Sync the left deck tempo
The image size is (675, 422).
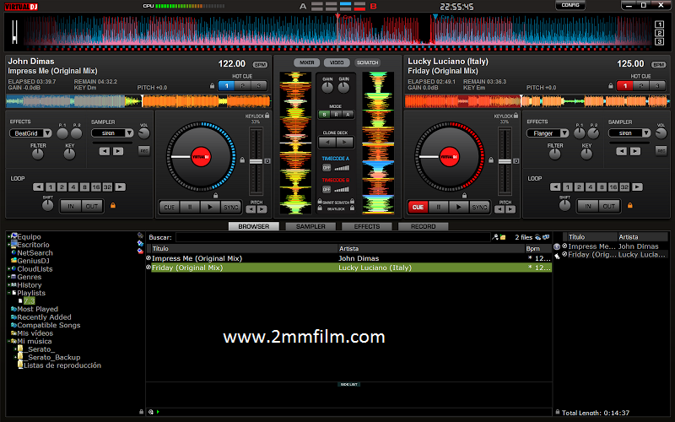click(230, 207)
